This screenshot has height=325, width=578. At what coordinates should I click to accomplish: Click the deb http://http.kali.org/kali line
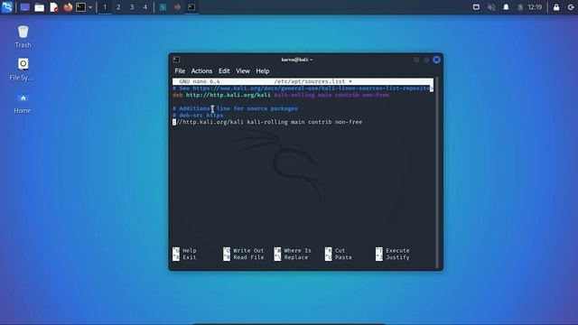pyautogui.click(x=281, y=95)
